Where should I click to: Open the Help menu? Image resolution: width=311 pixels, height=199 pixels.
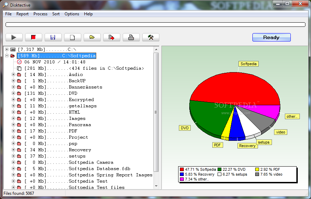coord(88,14)
